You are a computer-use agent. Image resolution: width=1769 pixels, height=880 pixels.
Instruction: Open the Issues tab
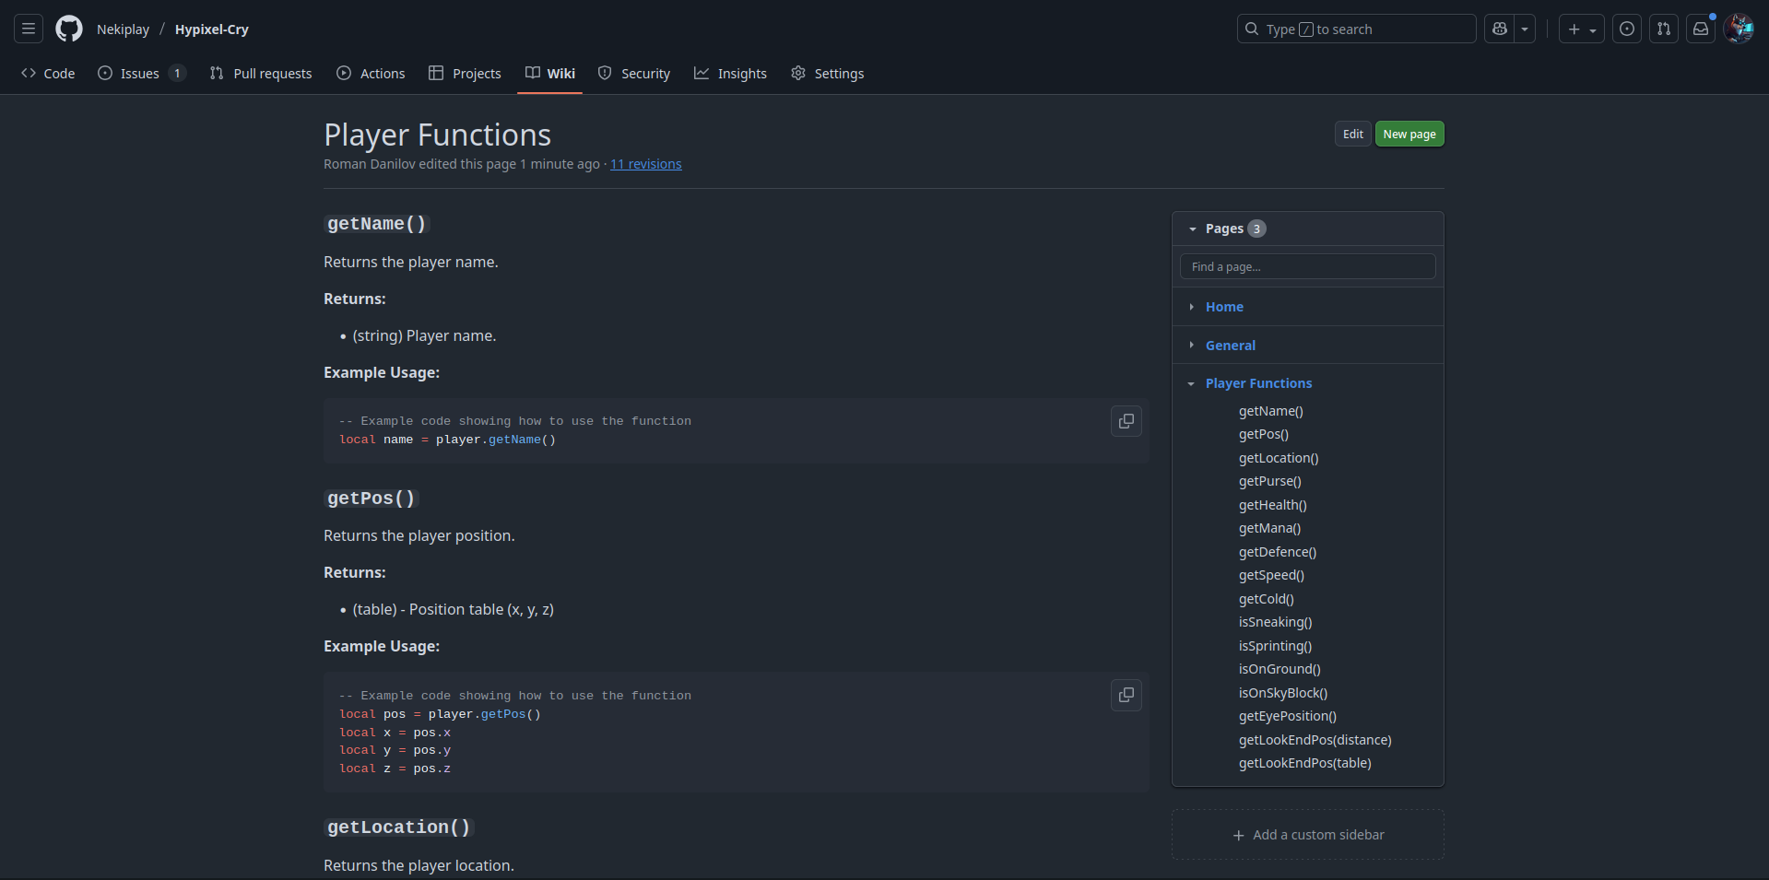[x=142, y=73]
